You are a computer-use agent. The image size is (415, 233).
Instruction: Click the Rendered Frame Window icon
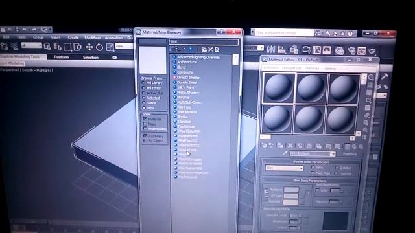[x=362, y=50]
